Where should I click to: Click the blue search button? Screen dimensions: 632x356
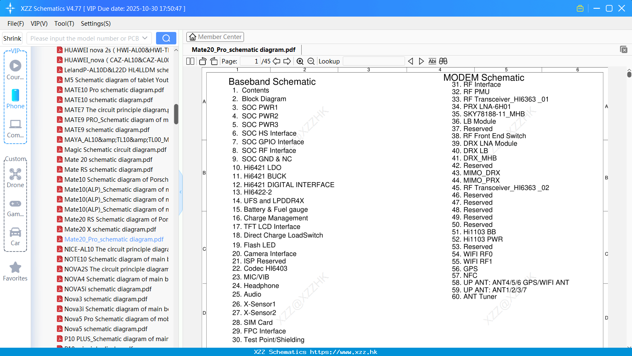coord(166,38)
